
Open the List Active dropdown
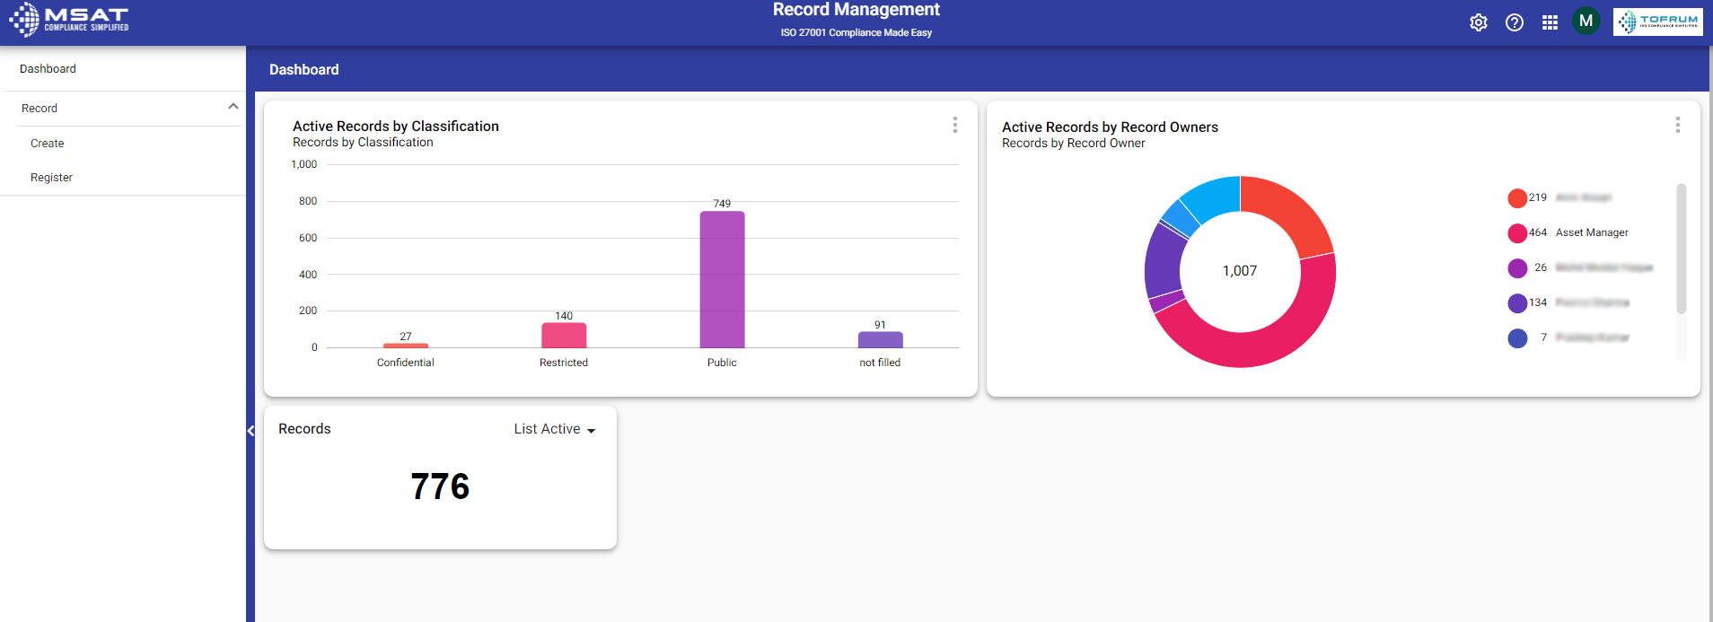(x=554, y=430)
